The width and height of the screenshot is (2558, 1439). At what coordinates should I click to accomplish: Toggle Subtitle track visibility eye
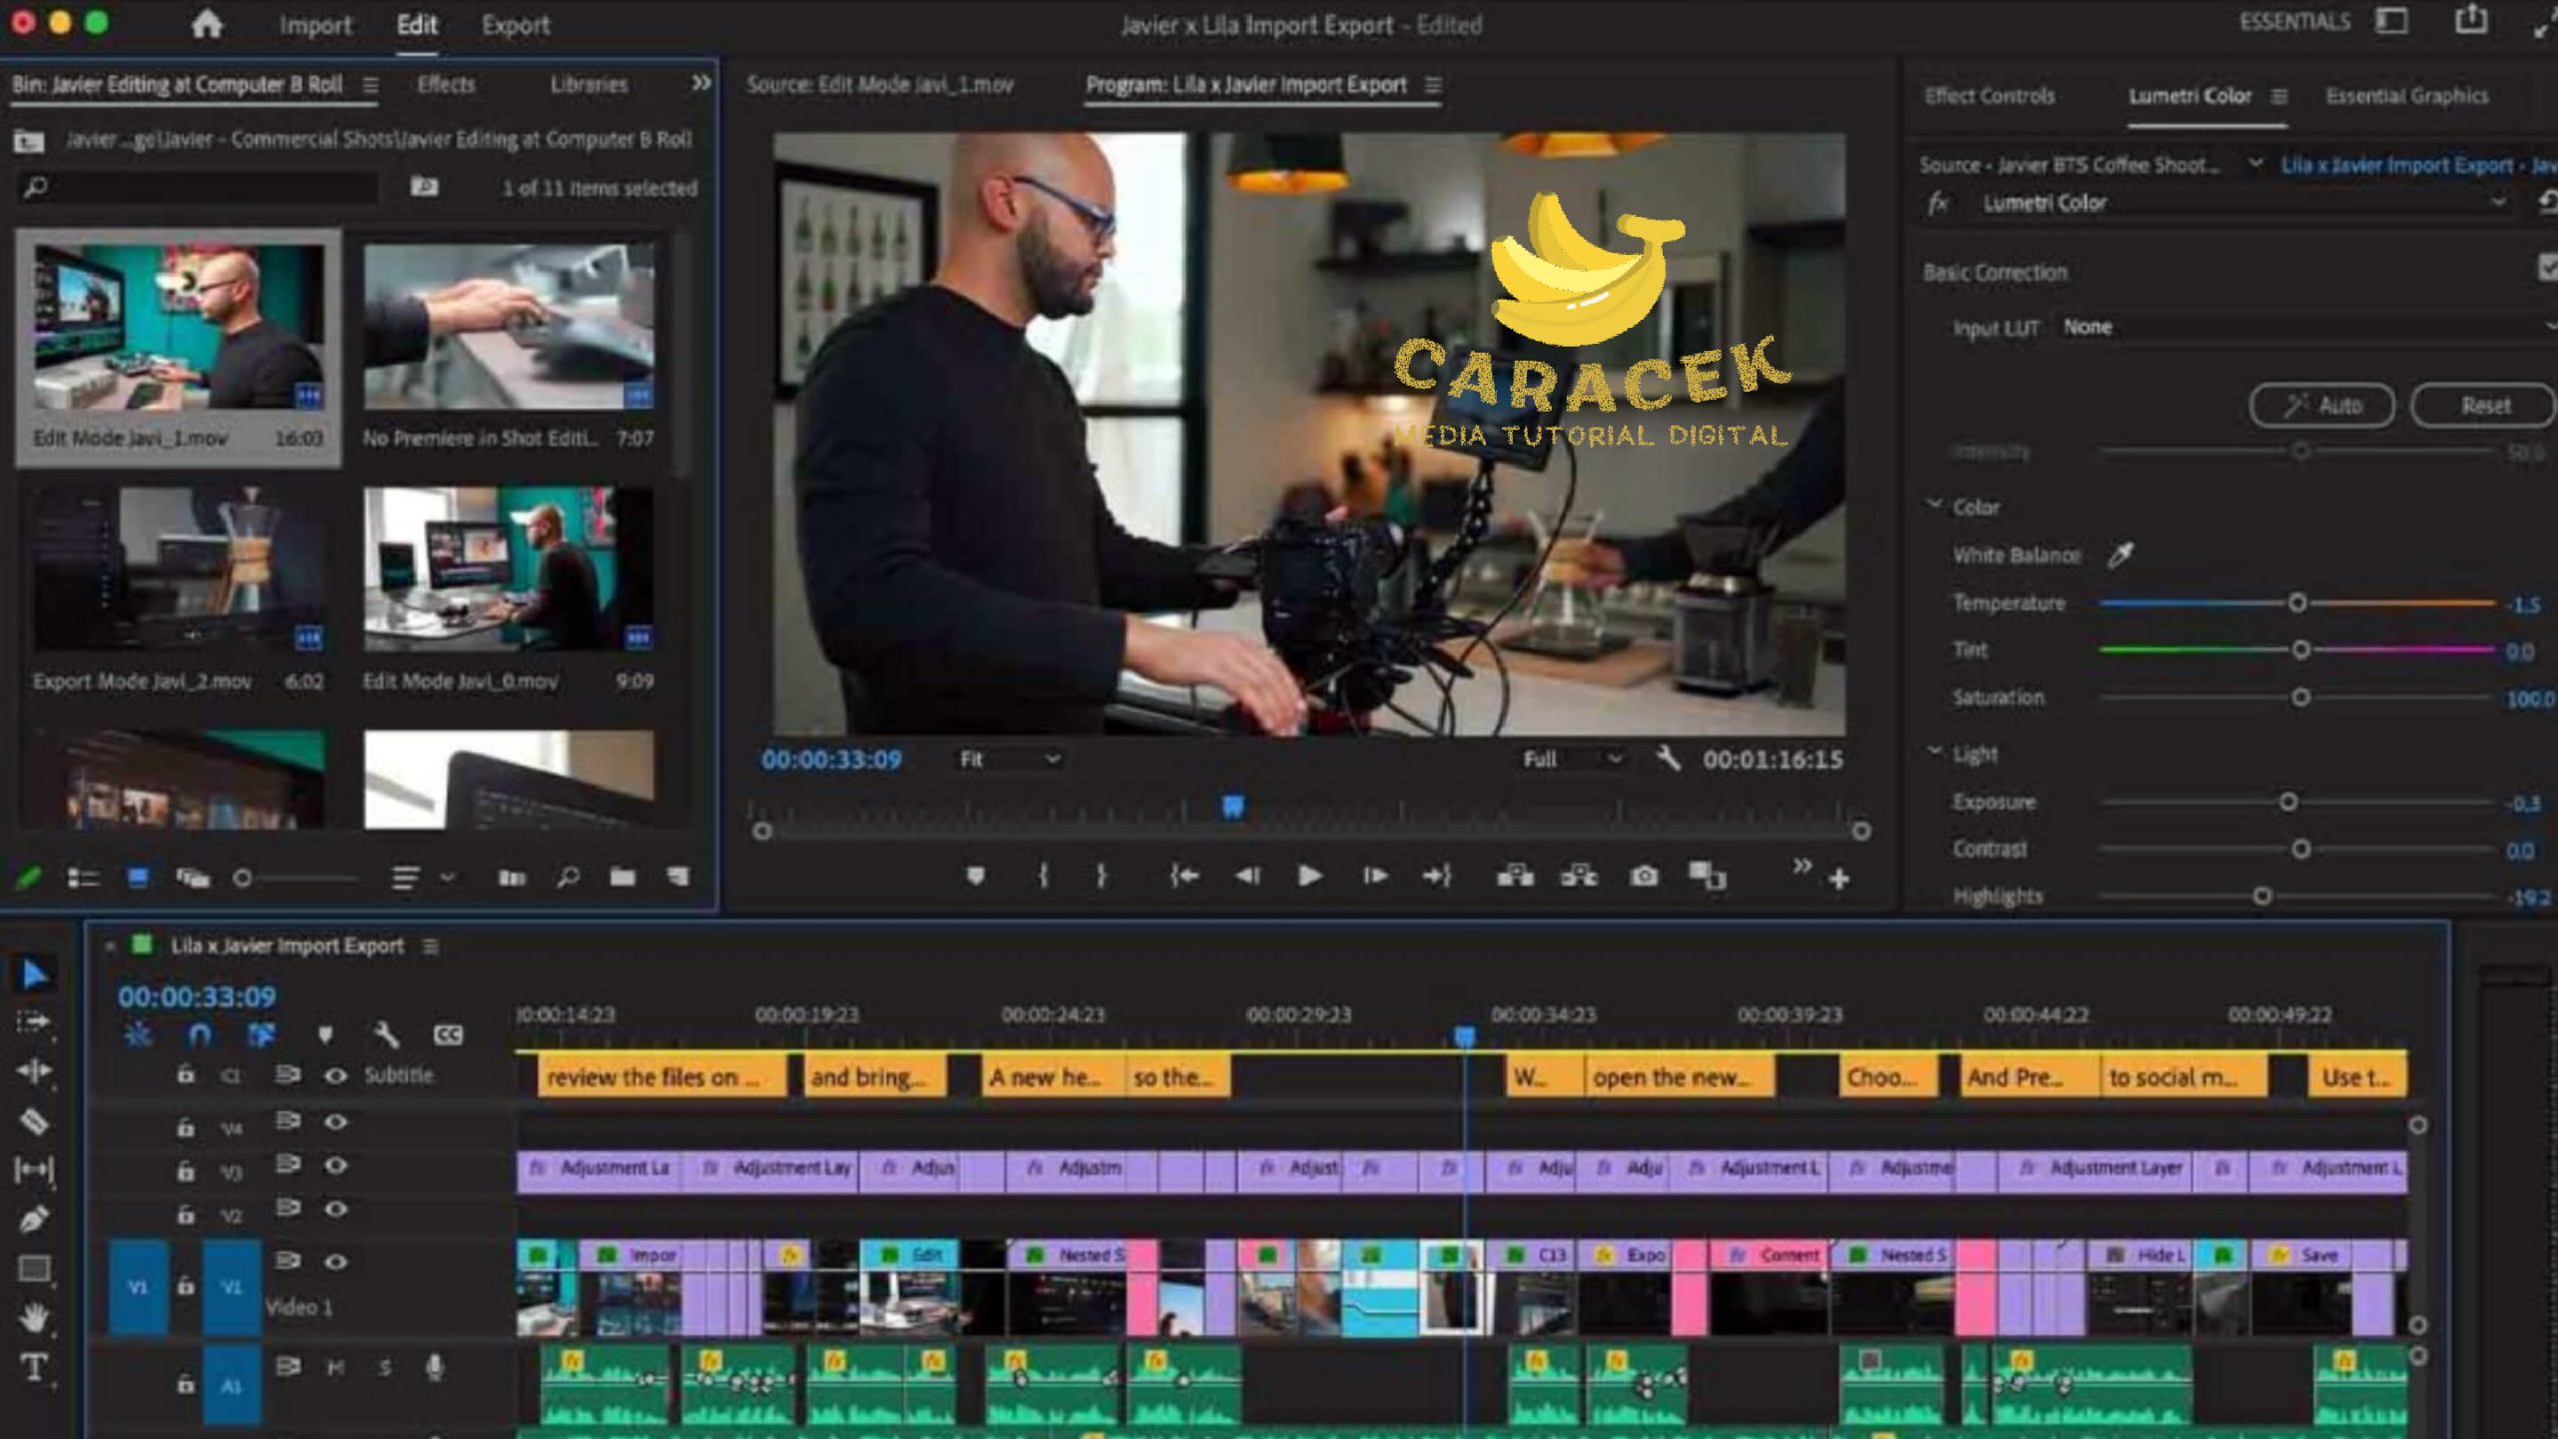pos(336,1075)
